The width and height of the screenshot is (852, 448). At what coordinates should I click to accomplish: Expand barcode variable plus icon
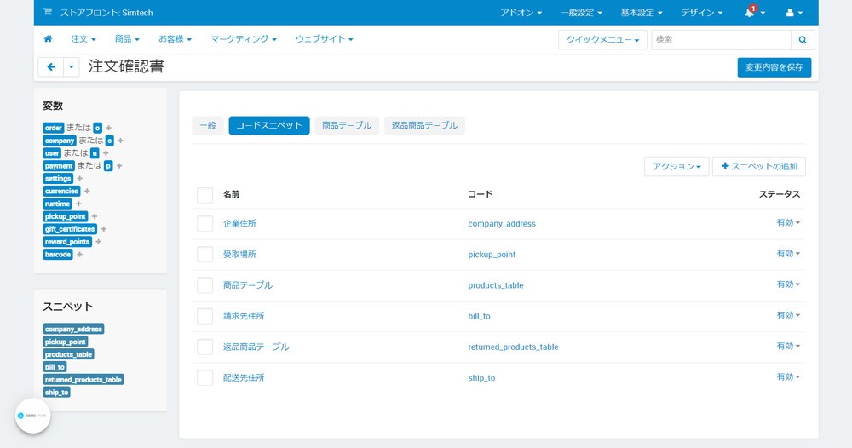pyautogui.click(x=79, y=254)
